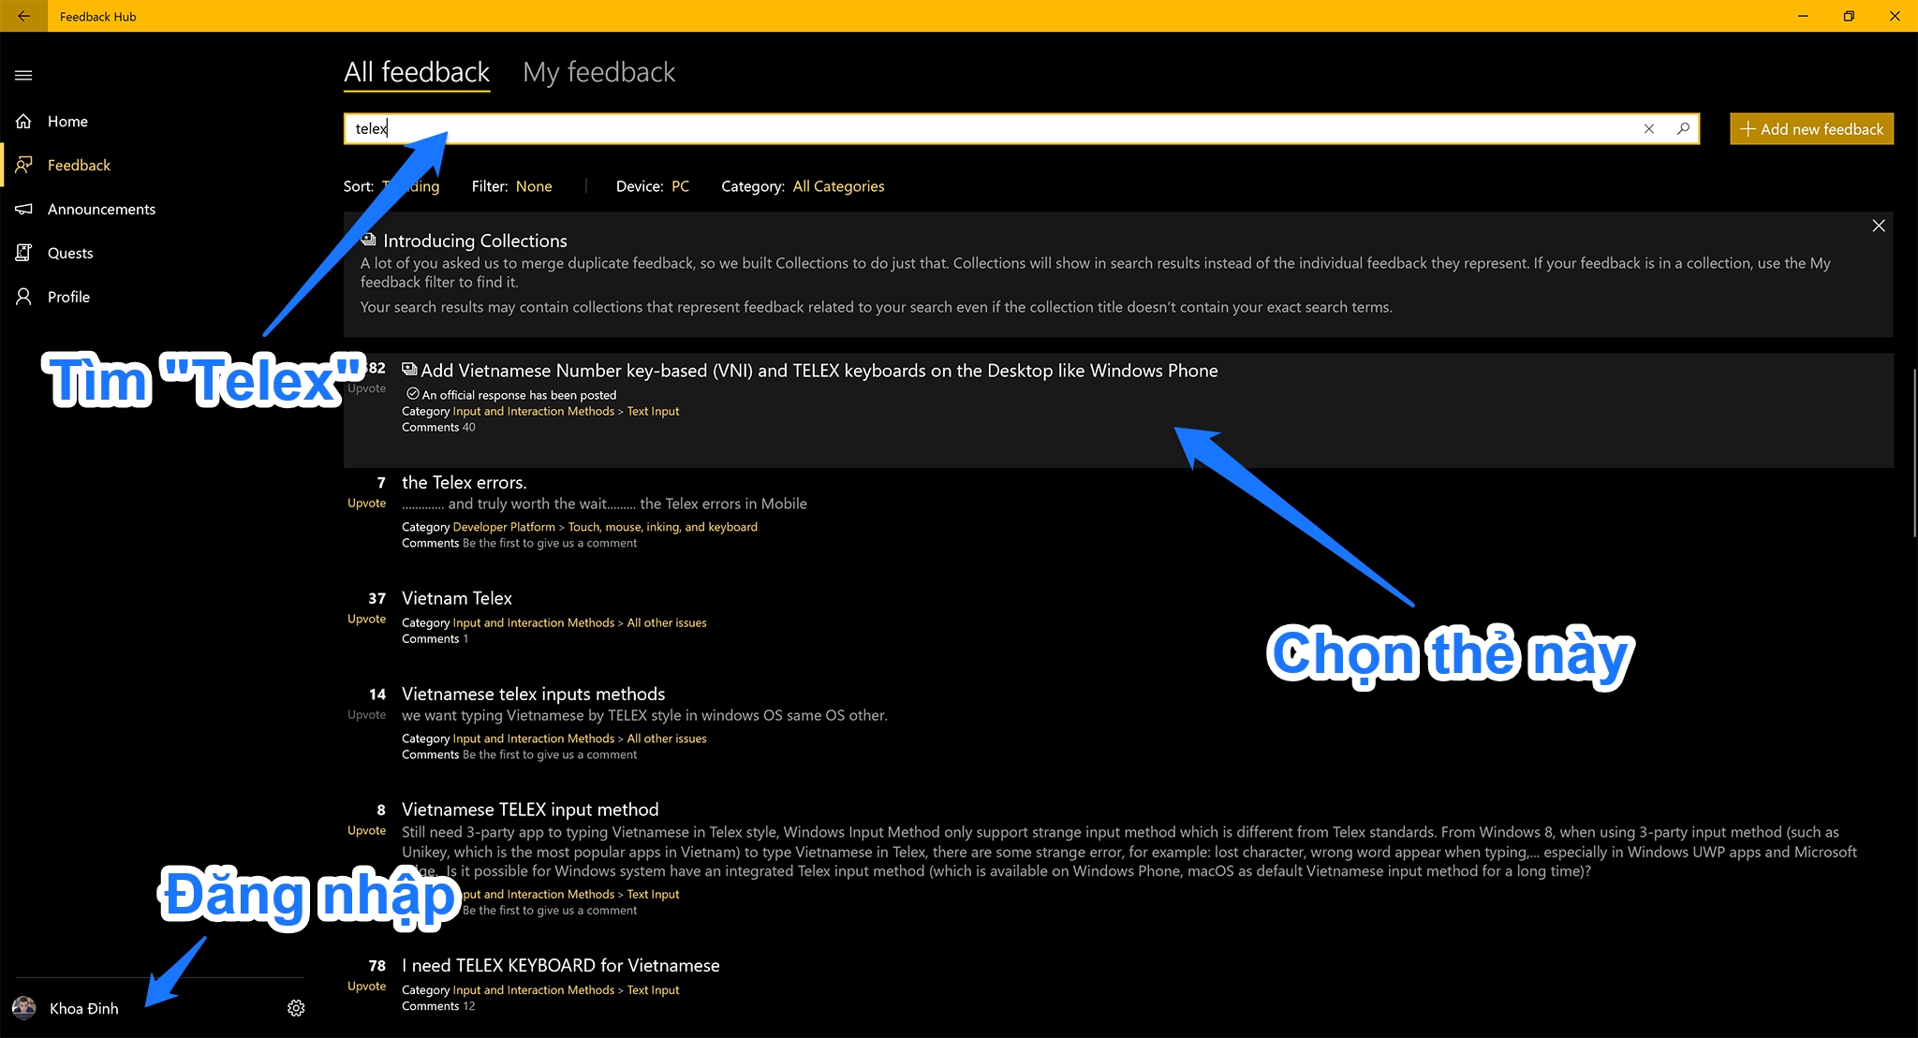Viewport: 1918px width, 1038px height.
Task: Select Vietnam Telex feedback item
Action: point(456,597)
